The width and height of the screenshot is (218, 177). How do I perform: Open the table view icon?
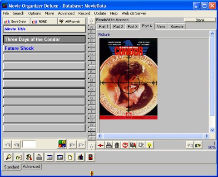pyautogui.click(x=50, y=157)
